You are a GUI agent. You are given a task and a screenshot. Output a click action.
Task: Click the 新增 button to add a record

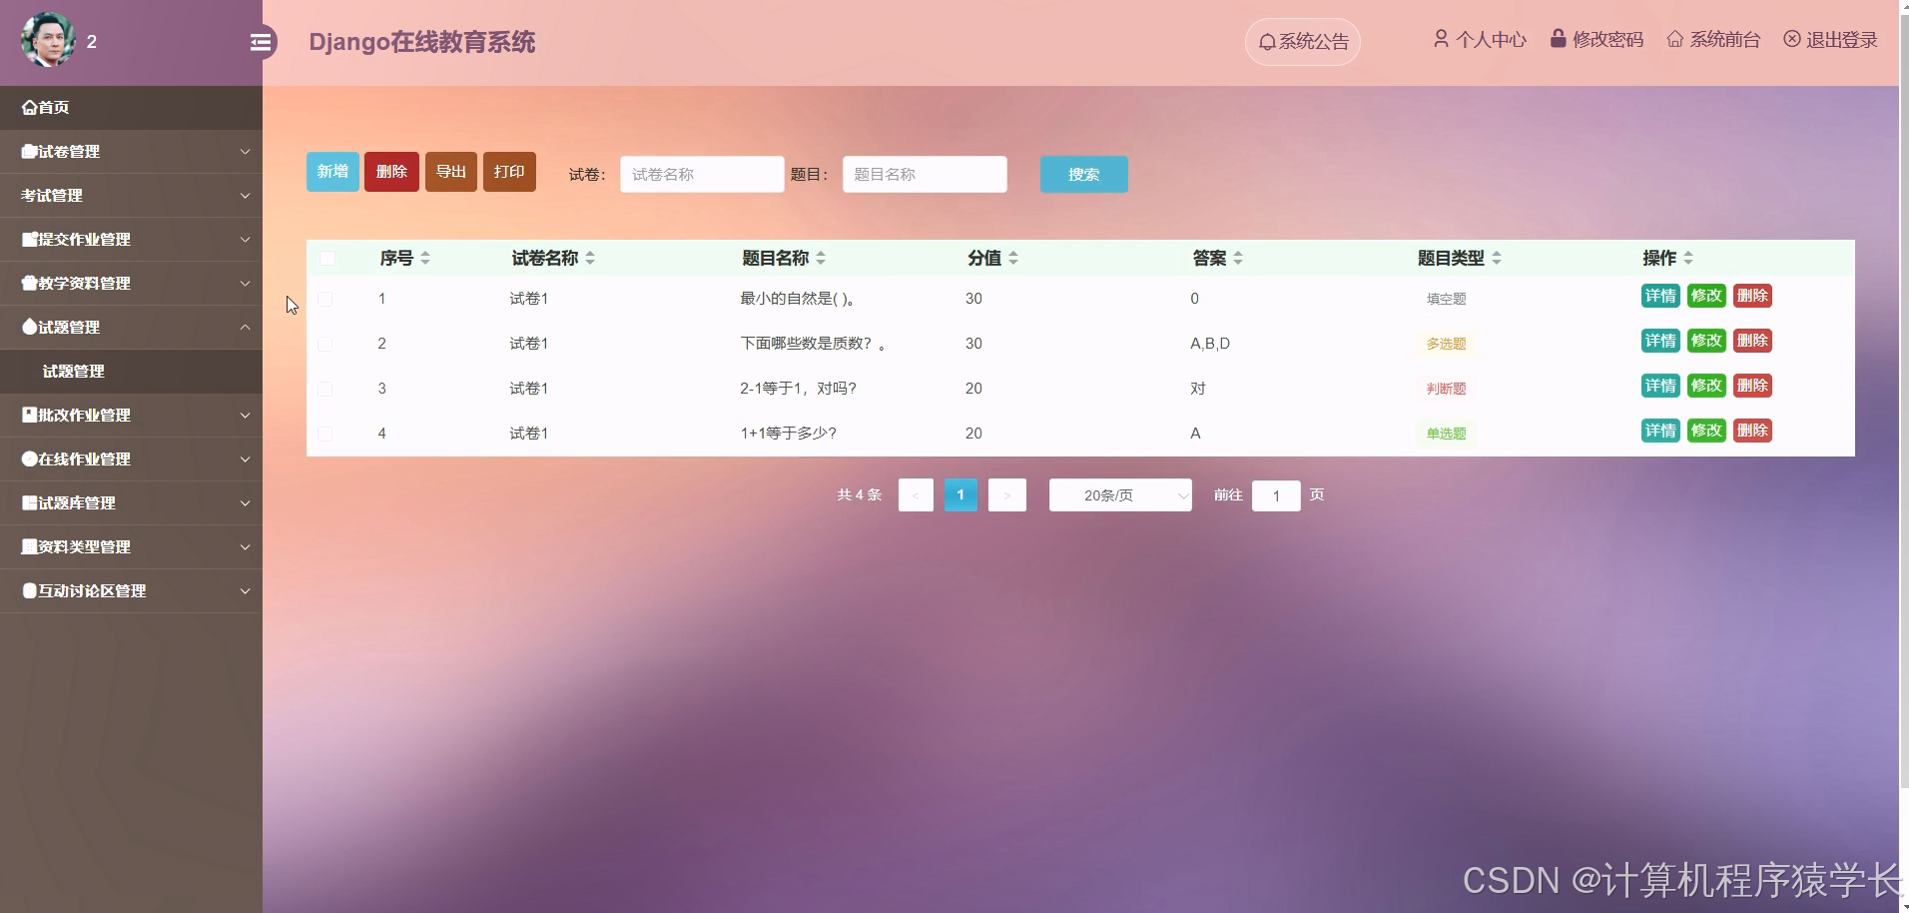tap(332, 171)
